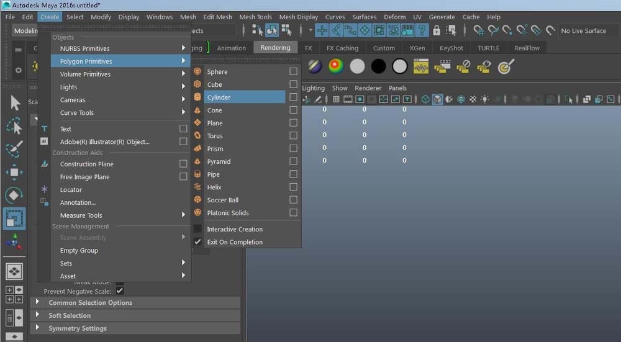The image size is (621, 342).
Task: Click the No Live Surface field
Action: 582,30
